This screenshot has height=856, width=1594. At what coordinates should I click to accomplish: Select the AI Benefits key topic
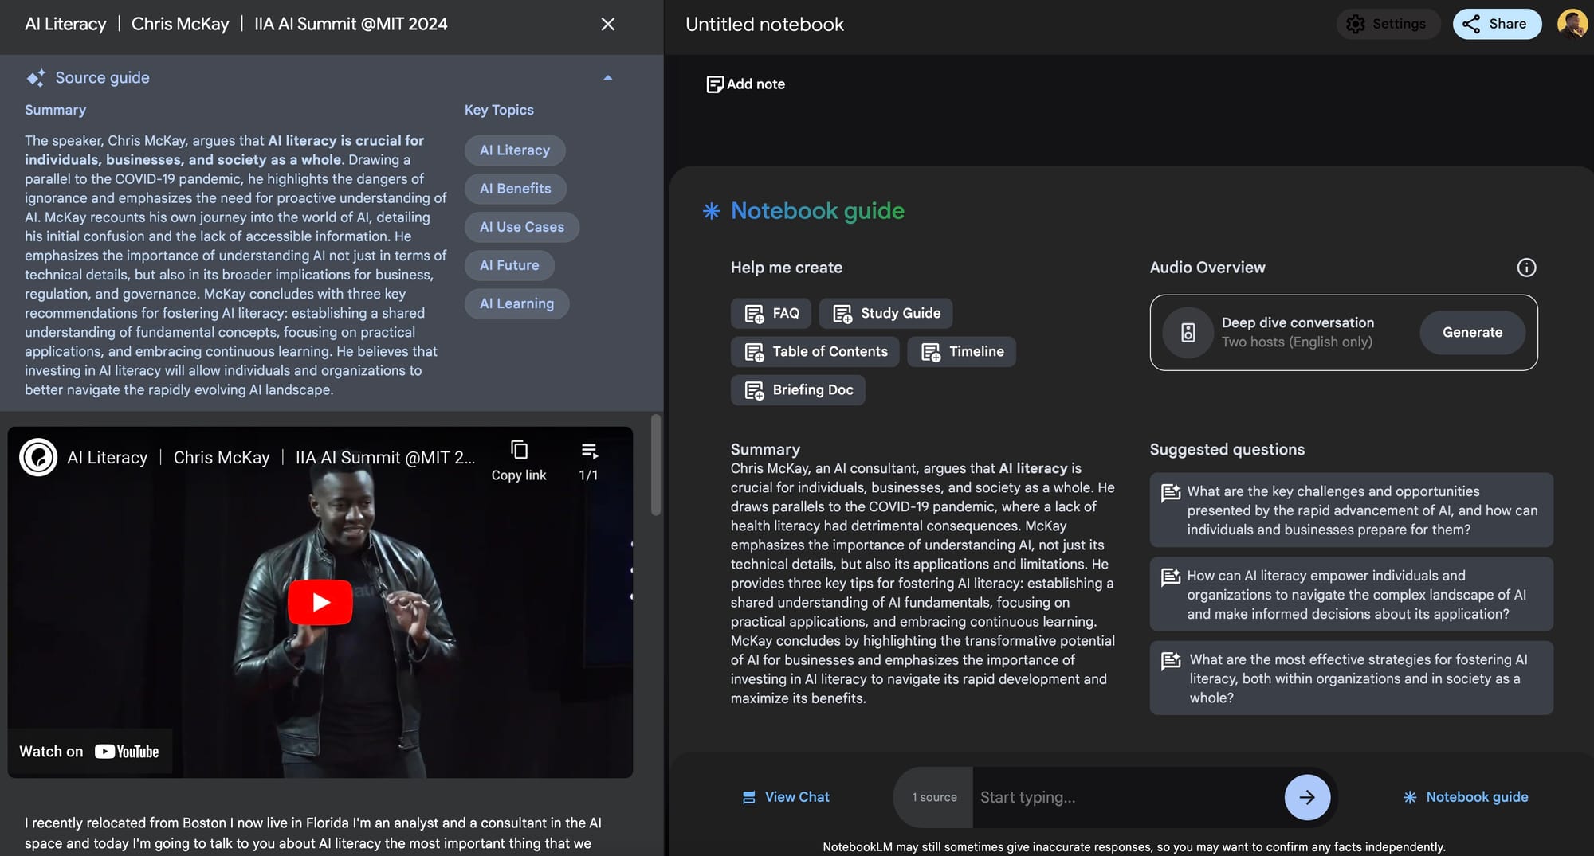(x=515, y=189)
